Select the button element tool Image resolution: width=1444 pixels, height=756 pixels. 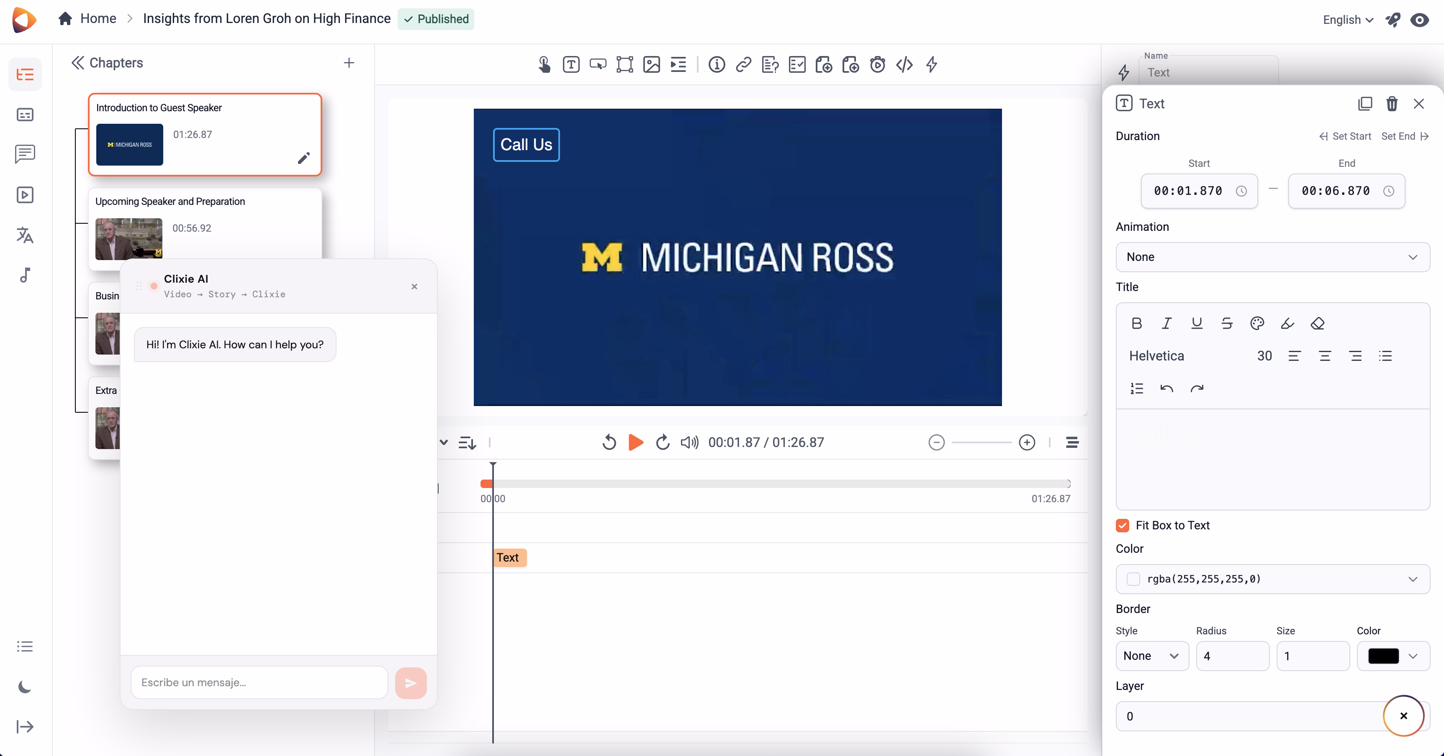(598, 64)
